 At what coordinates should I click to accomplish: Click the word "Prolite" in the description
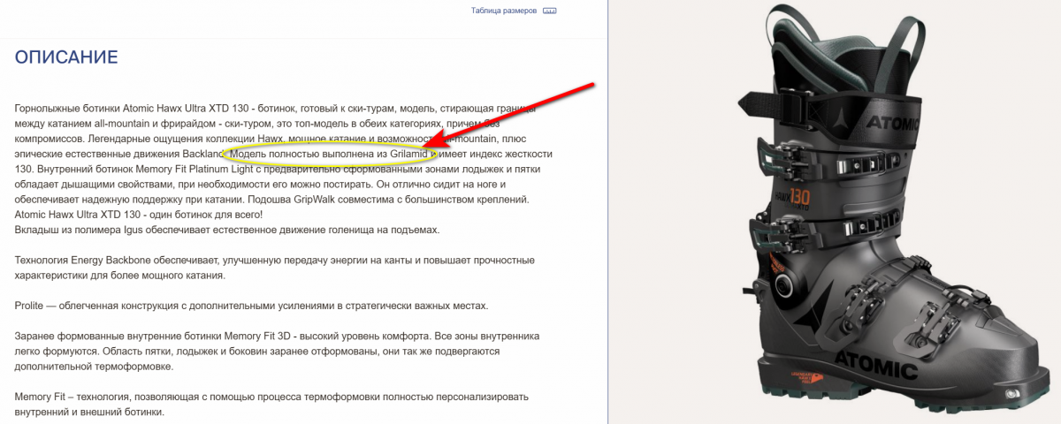[32, 306]
